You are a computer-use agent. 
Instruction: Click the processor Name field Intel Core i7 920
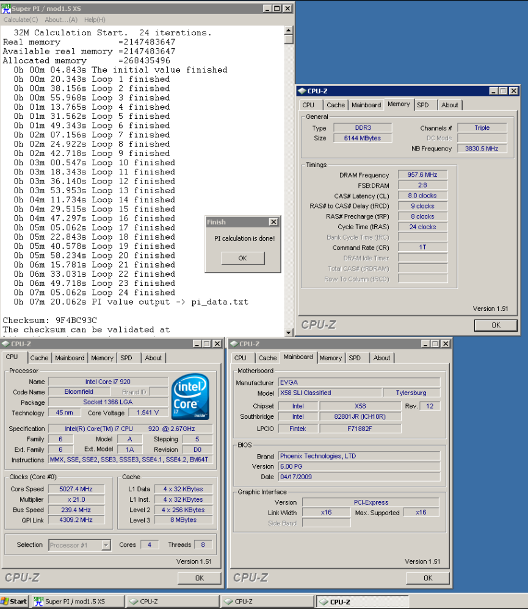[108, 382]
